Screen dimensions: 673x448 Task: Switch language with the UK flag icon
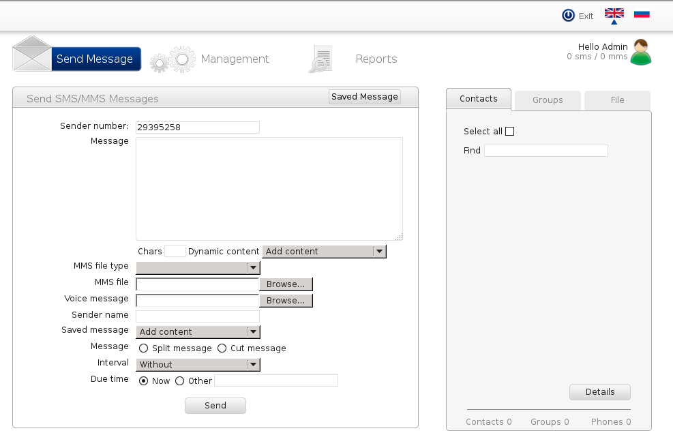[x=614, y=14]
